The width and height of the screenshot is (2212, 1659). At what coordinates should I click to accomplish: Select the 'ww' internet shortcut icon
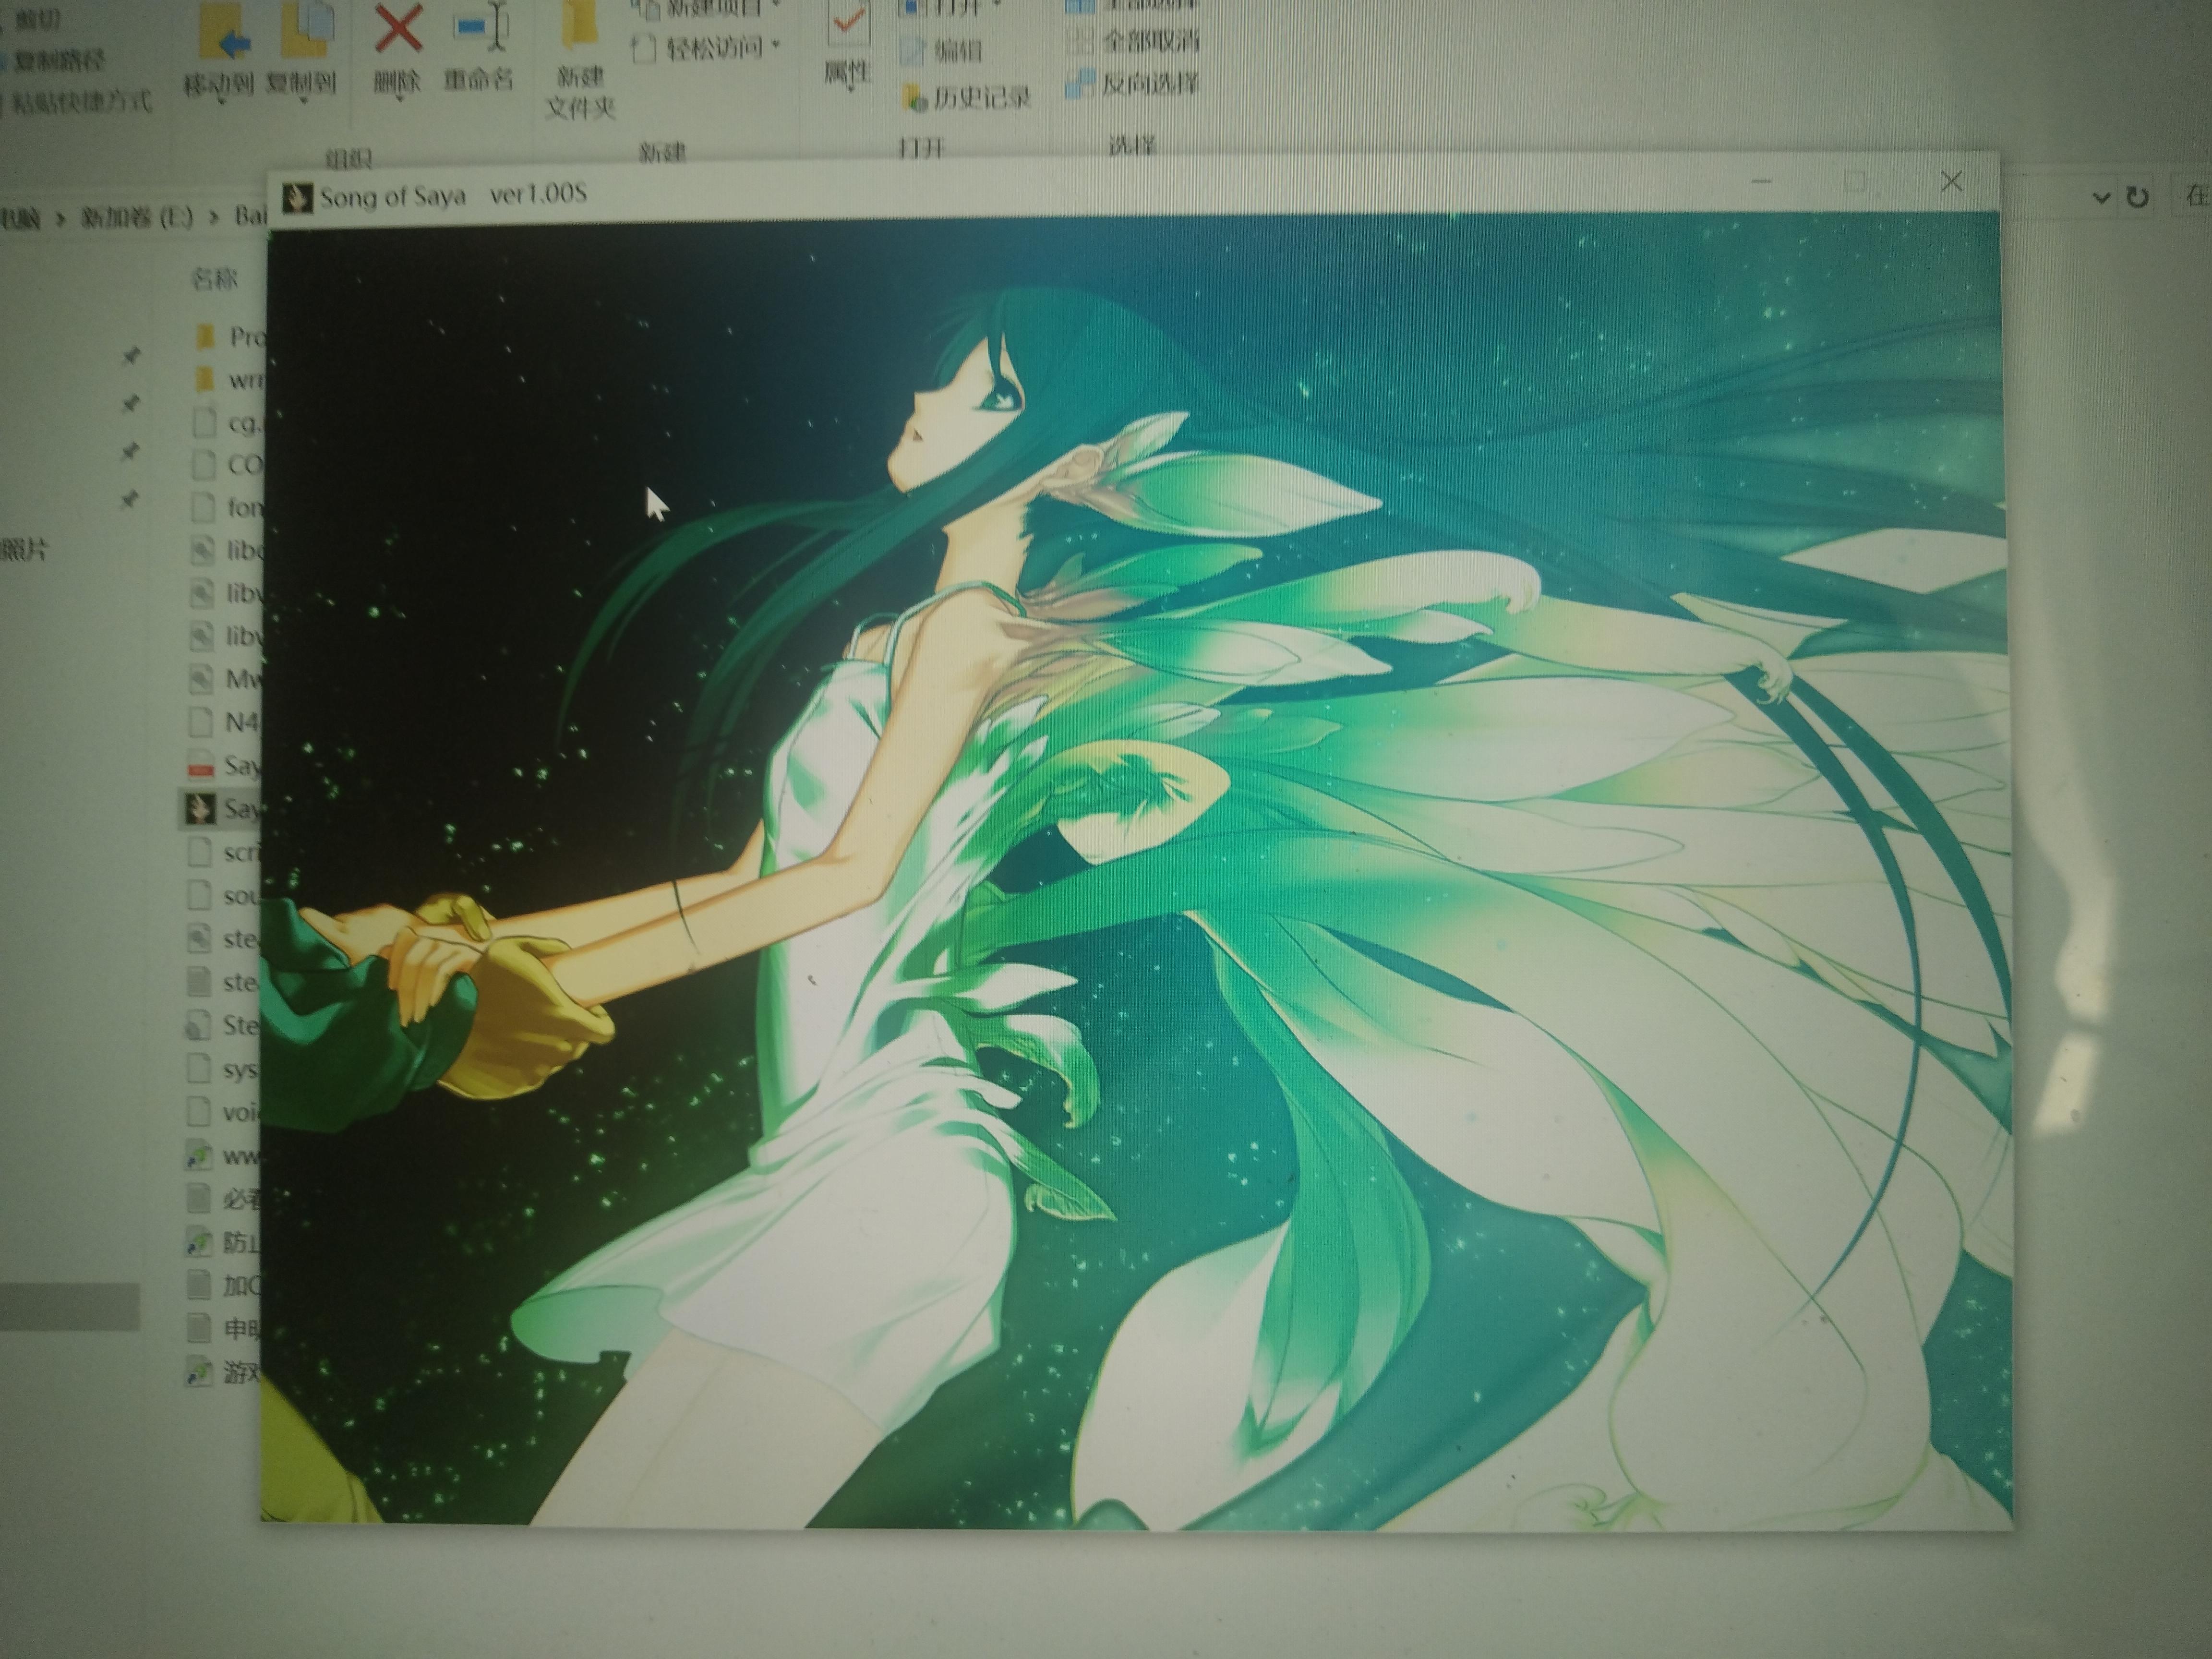(x=199, y=1156)
